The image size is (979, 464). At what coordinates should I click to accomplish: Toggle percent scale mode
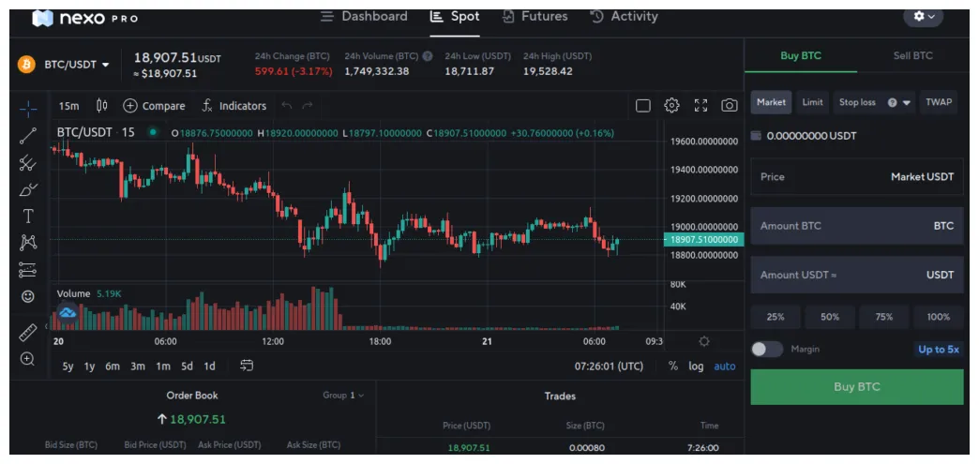pos(673,366)
